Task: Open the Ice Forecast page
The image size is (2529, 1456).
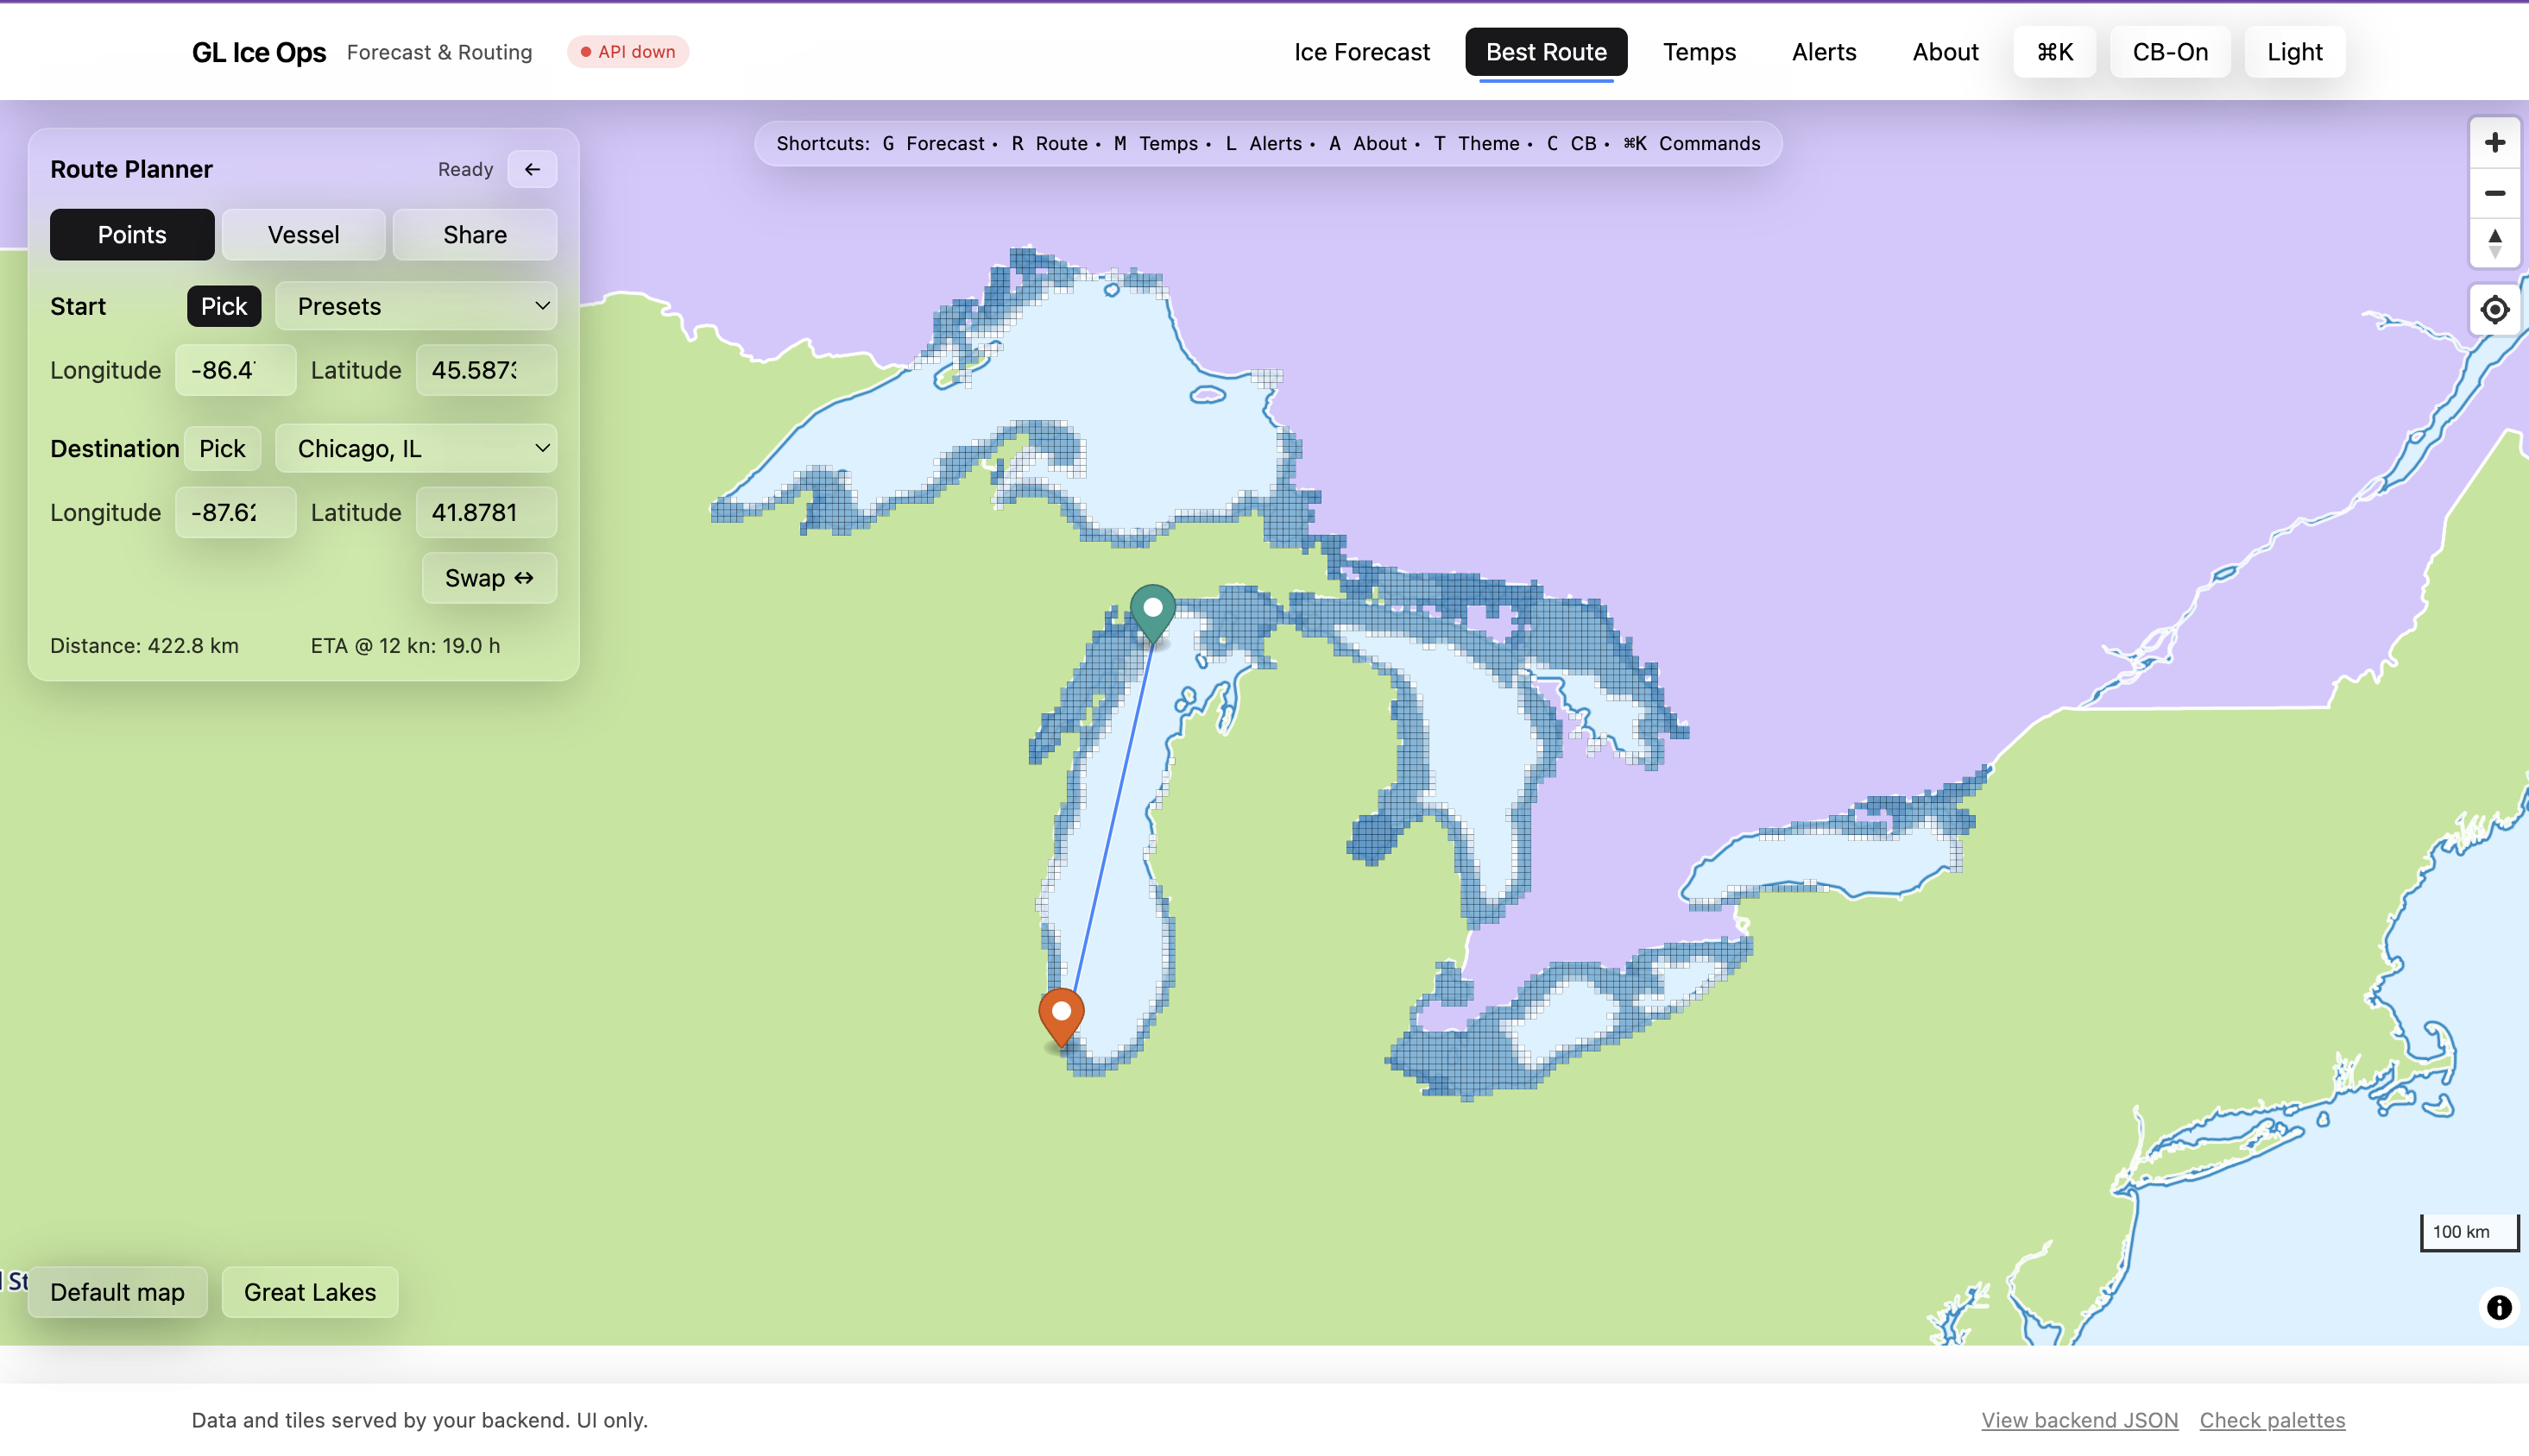Action: 1361,52
